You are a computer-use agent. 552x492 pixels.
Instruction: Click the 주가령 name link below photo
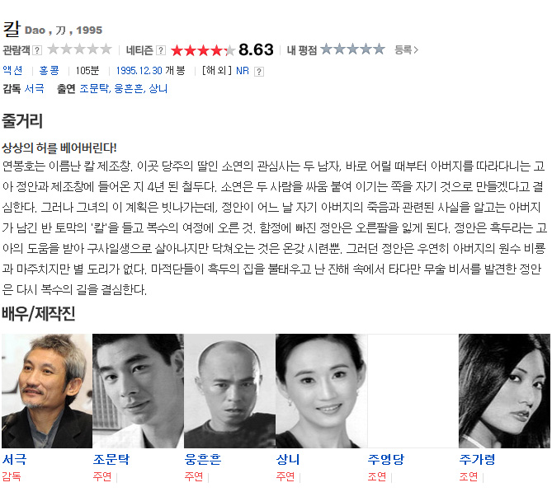[x=478, y=459]
